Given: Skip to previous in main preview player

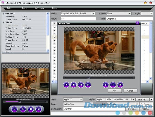Looking at the screenshot, I should (x=14, y=109).
